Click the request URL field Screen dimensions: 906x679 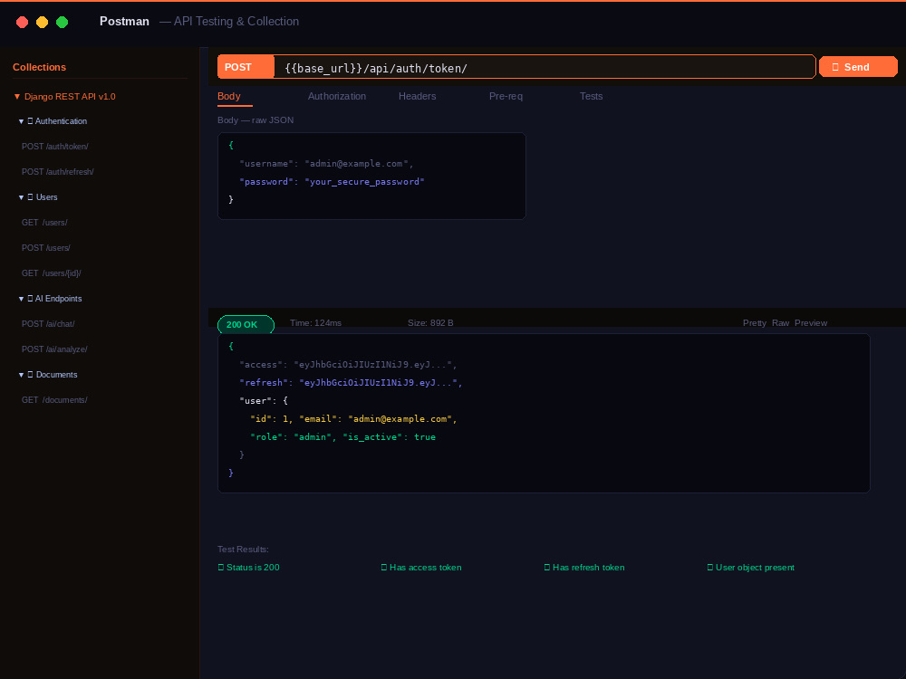pos(545,67)
